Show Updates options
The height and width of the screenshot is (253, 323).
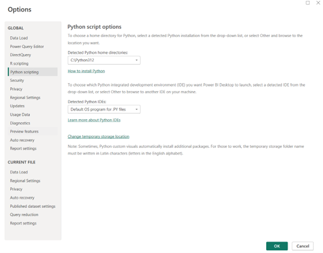point(17,106)
